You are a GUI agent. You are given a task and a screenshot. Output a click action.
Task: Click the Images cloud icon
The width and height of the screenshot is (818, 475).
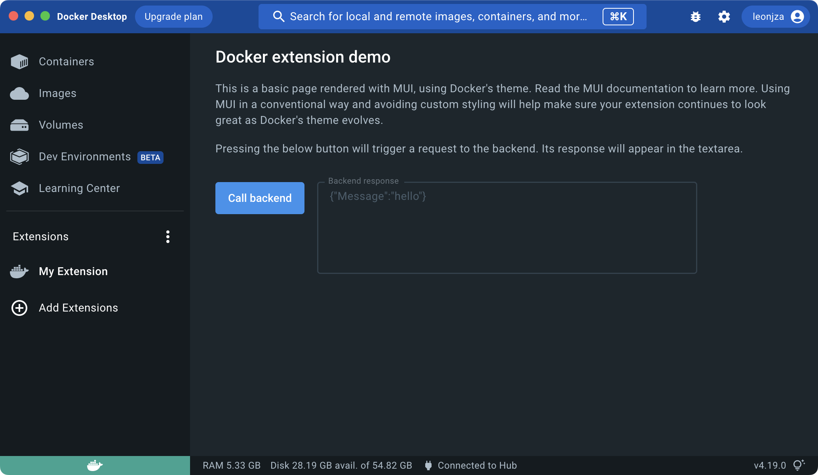point(19,93)
